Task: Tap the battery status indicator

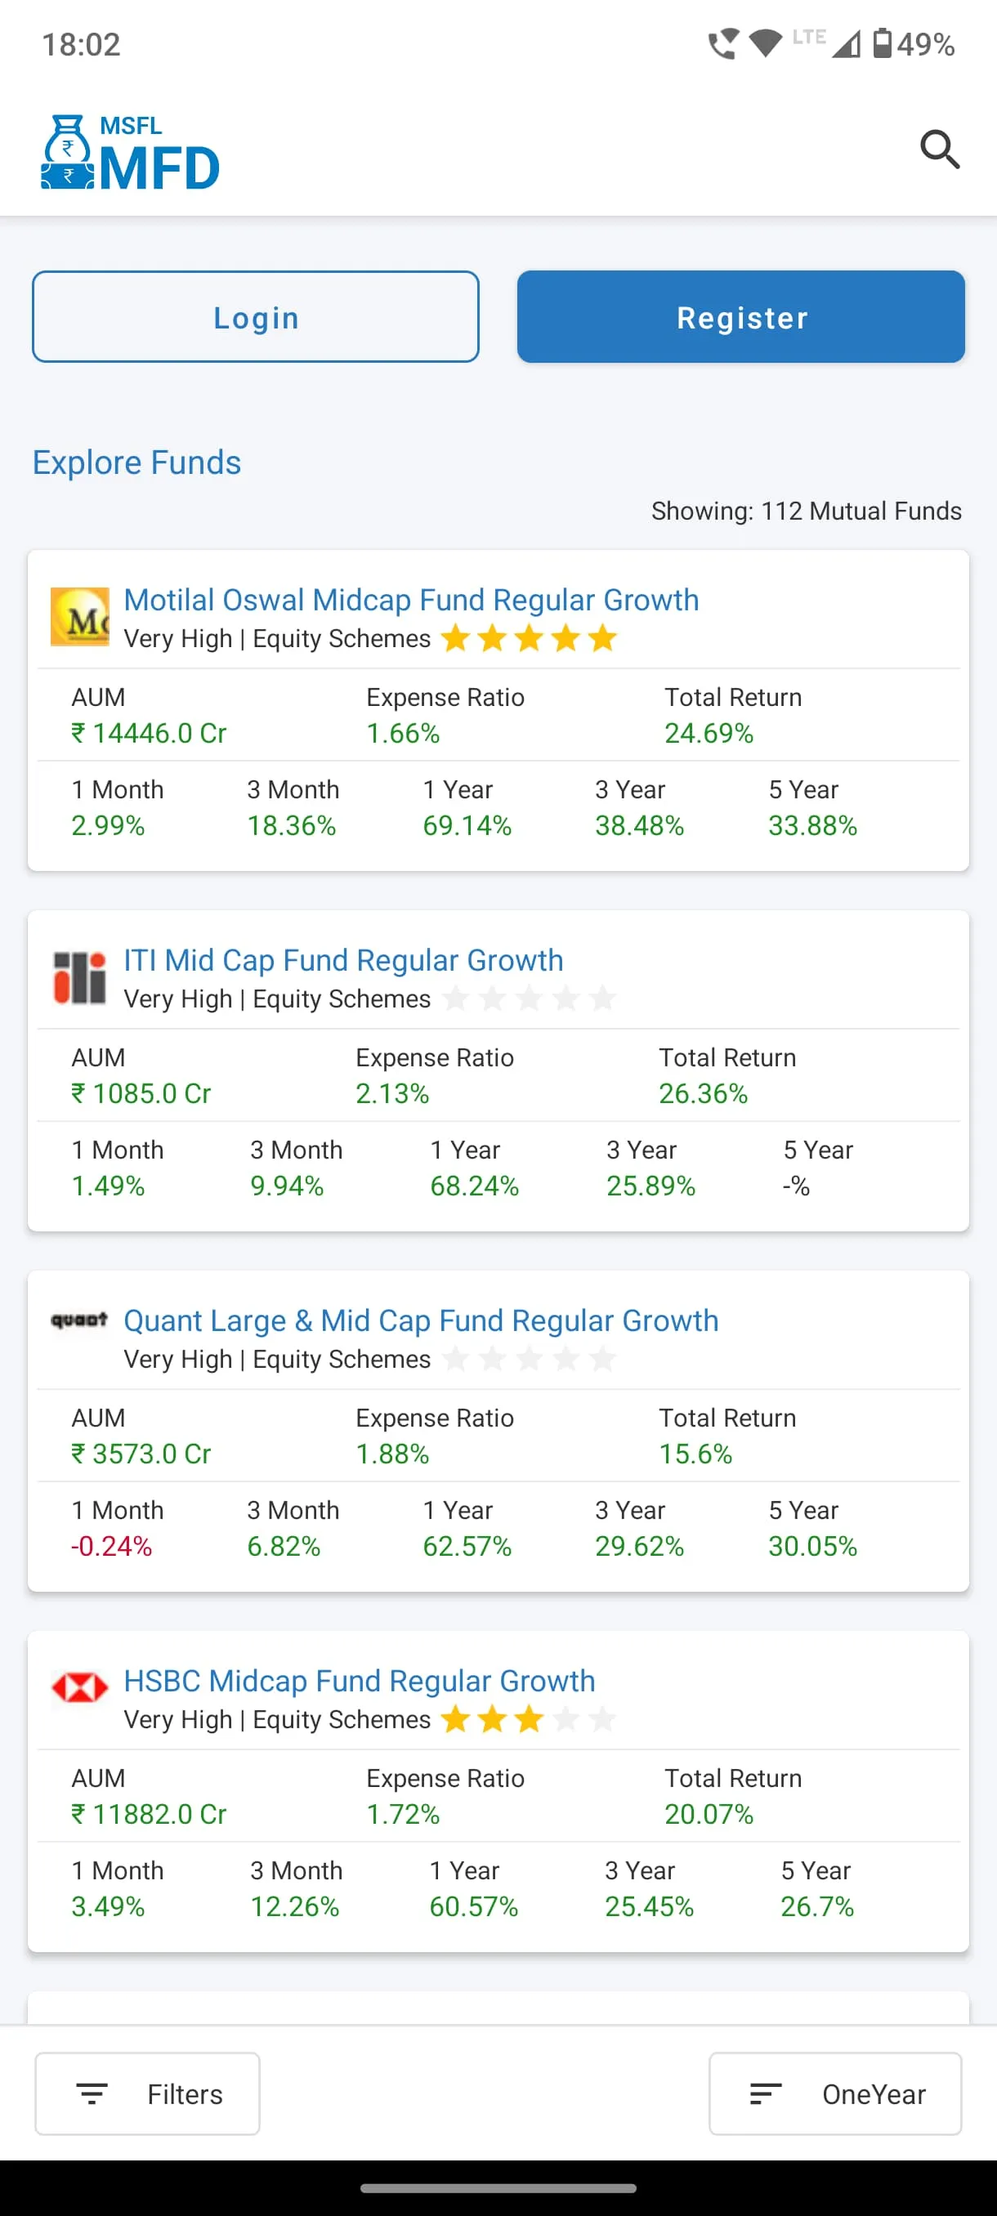Action: coord(914,44)
